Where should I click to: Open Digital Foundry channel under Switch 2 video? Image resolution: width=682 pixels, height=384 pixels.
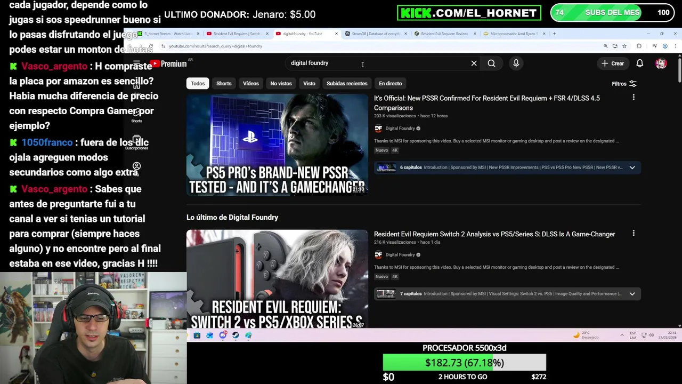click(400, 255)
